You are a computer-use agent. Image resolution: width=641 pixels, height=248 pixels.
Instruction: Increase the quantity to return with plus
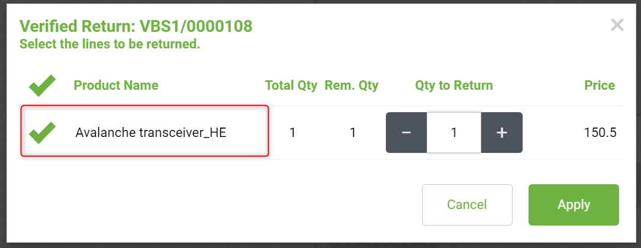501,133
